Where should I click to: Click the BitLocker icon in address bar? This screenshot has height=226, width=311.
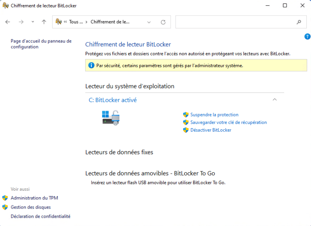coord(59,22)
